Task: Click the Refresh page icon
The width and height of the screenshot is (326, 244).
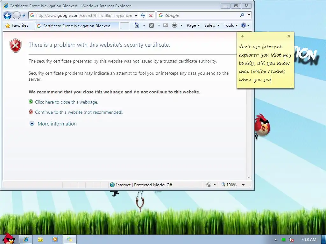Action: click(x=143, y=15)
